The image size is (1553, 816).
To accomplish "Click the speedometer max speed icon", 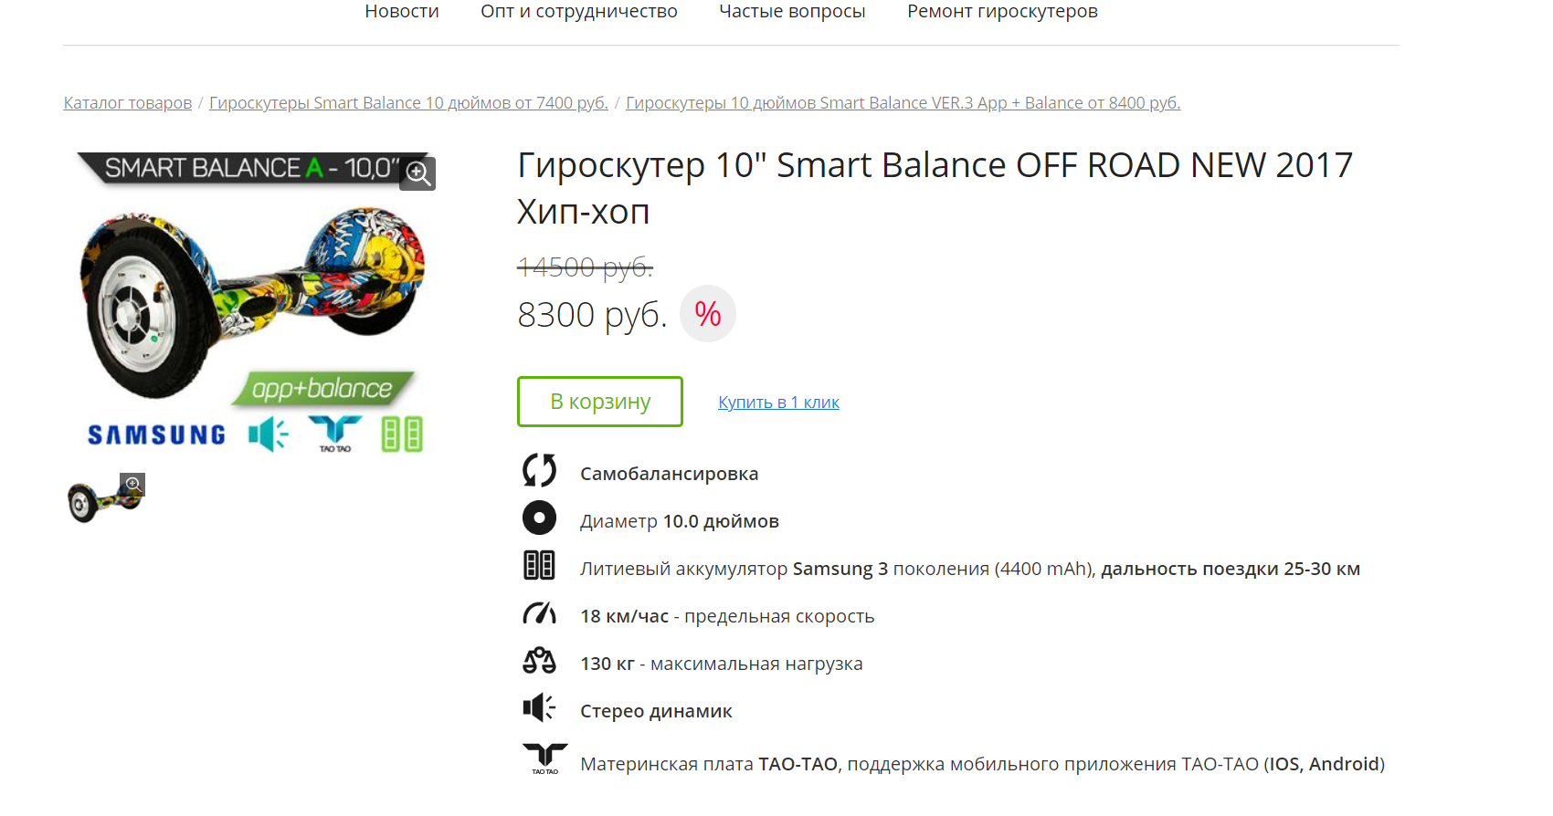I will pyautogui.click(x=539, y=613).
